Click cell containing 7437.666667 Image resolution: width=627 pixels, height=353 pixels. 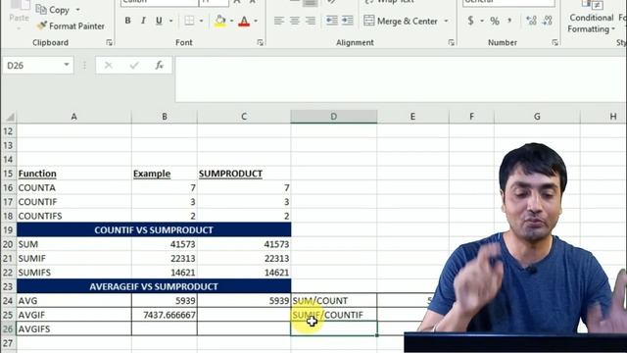[x=165, y=315]
